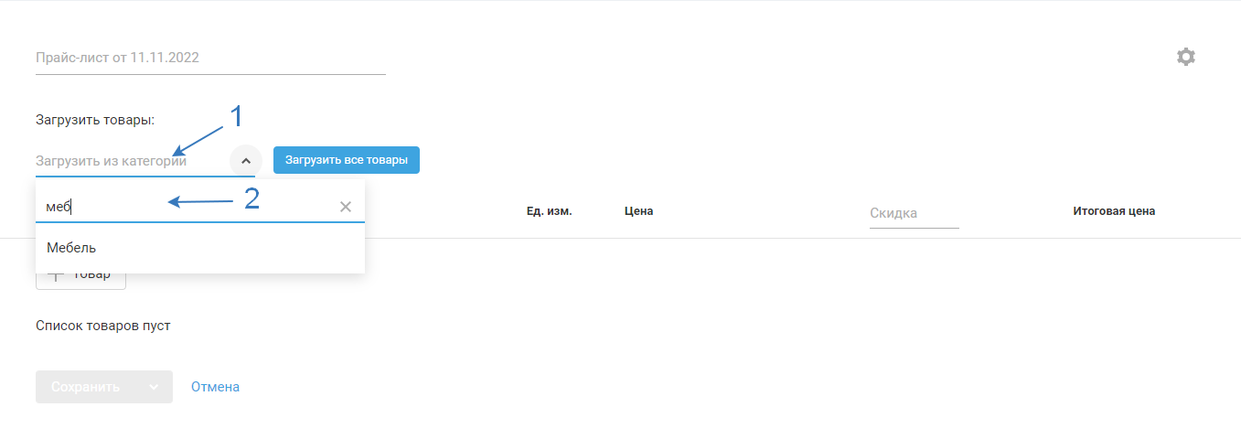The height and width of the screenshot is (439, 1241).
Task: Click the Загрузить товары label
Action: coord(95,120)
